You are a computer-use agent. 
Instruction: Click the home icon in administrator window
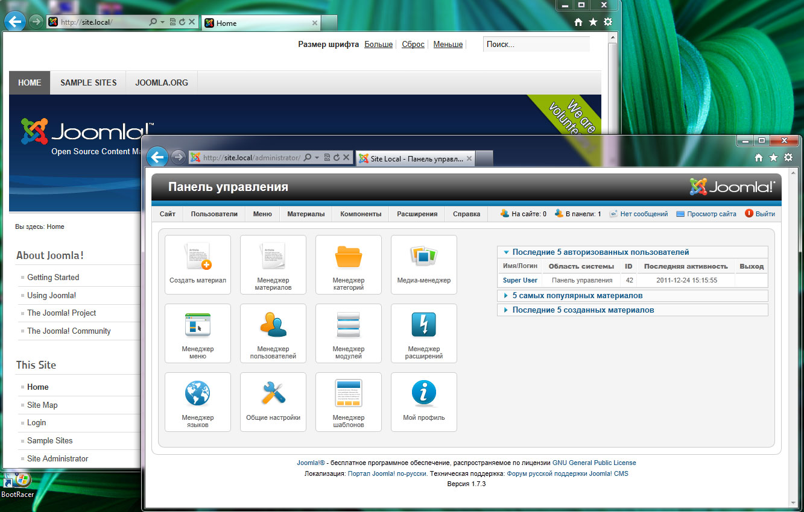coord(759,158)
